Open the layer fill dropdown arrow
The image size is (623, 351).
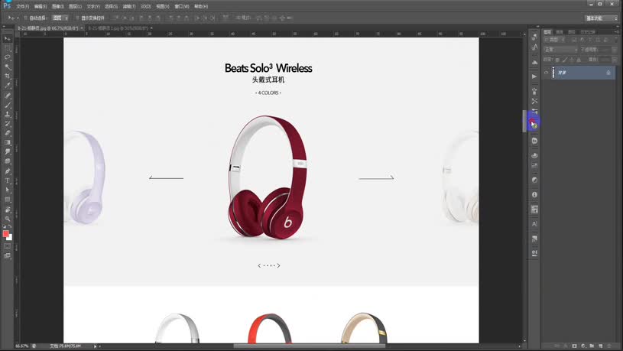click(x=615, y=60)
